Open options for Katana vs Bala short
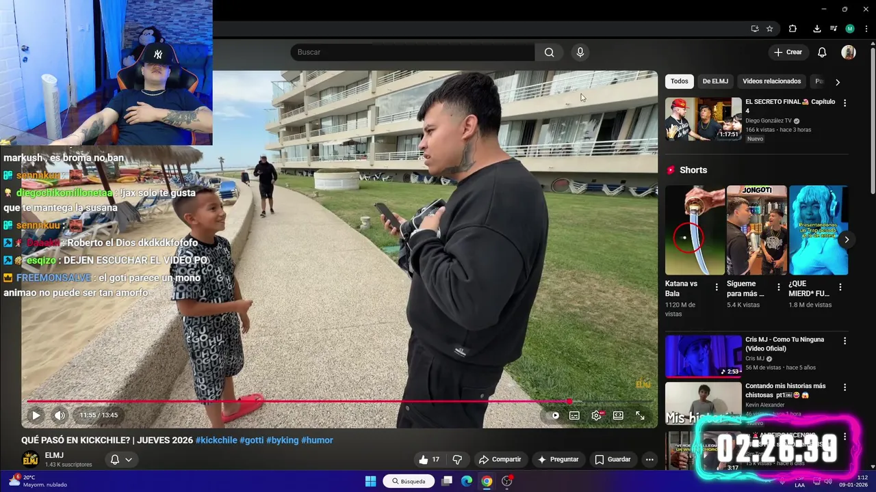 point(717,287)
